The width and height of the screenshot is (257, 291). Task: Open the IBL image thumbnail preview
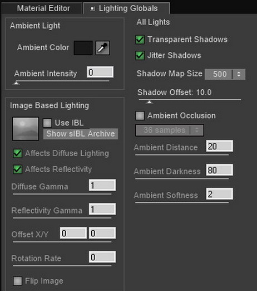[26, 129]
